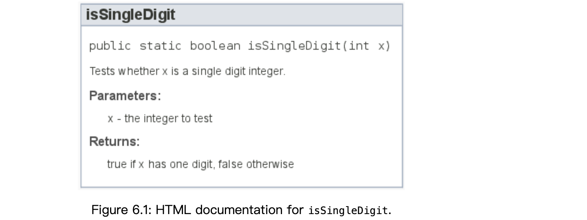Click 'HTML documentation for' in the caption
587x220 pixels.
pyautogui.click(x=230, y=210)
